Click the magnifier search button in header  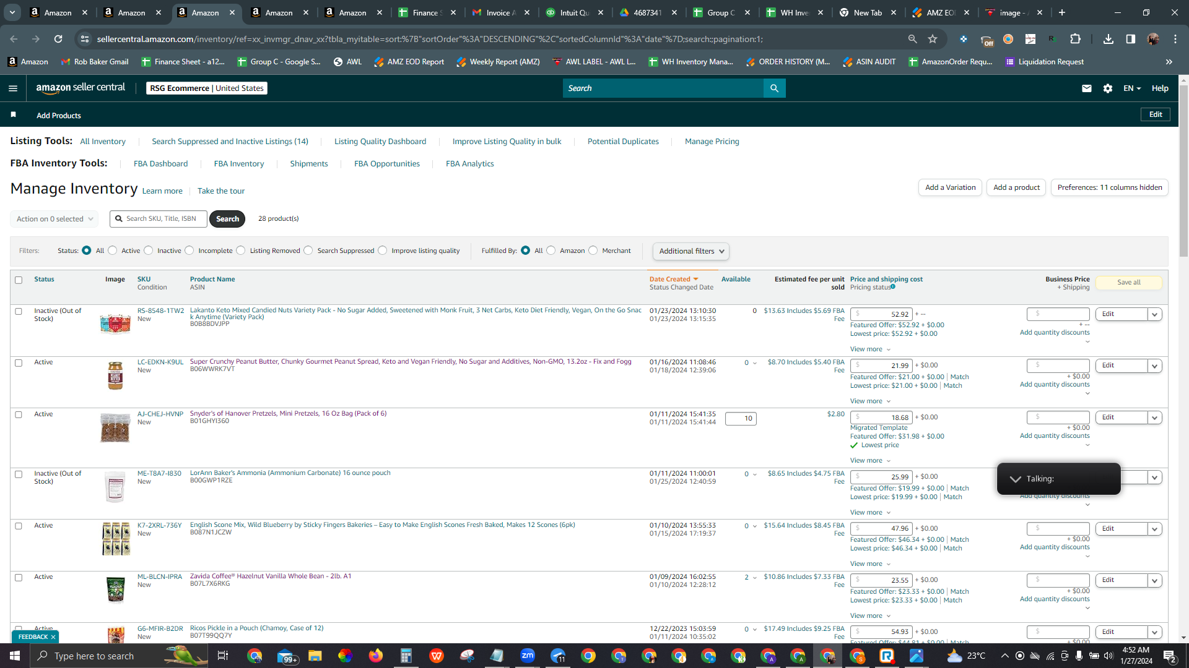(774, 88)
